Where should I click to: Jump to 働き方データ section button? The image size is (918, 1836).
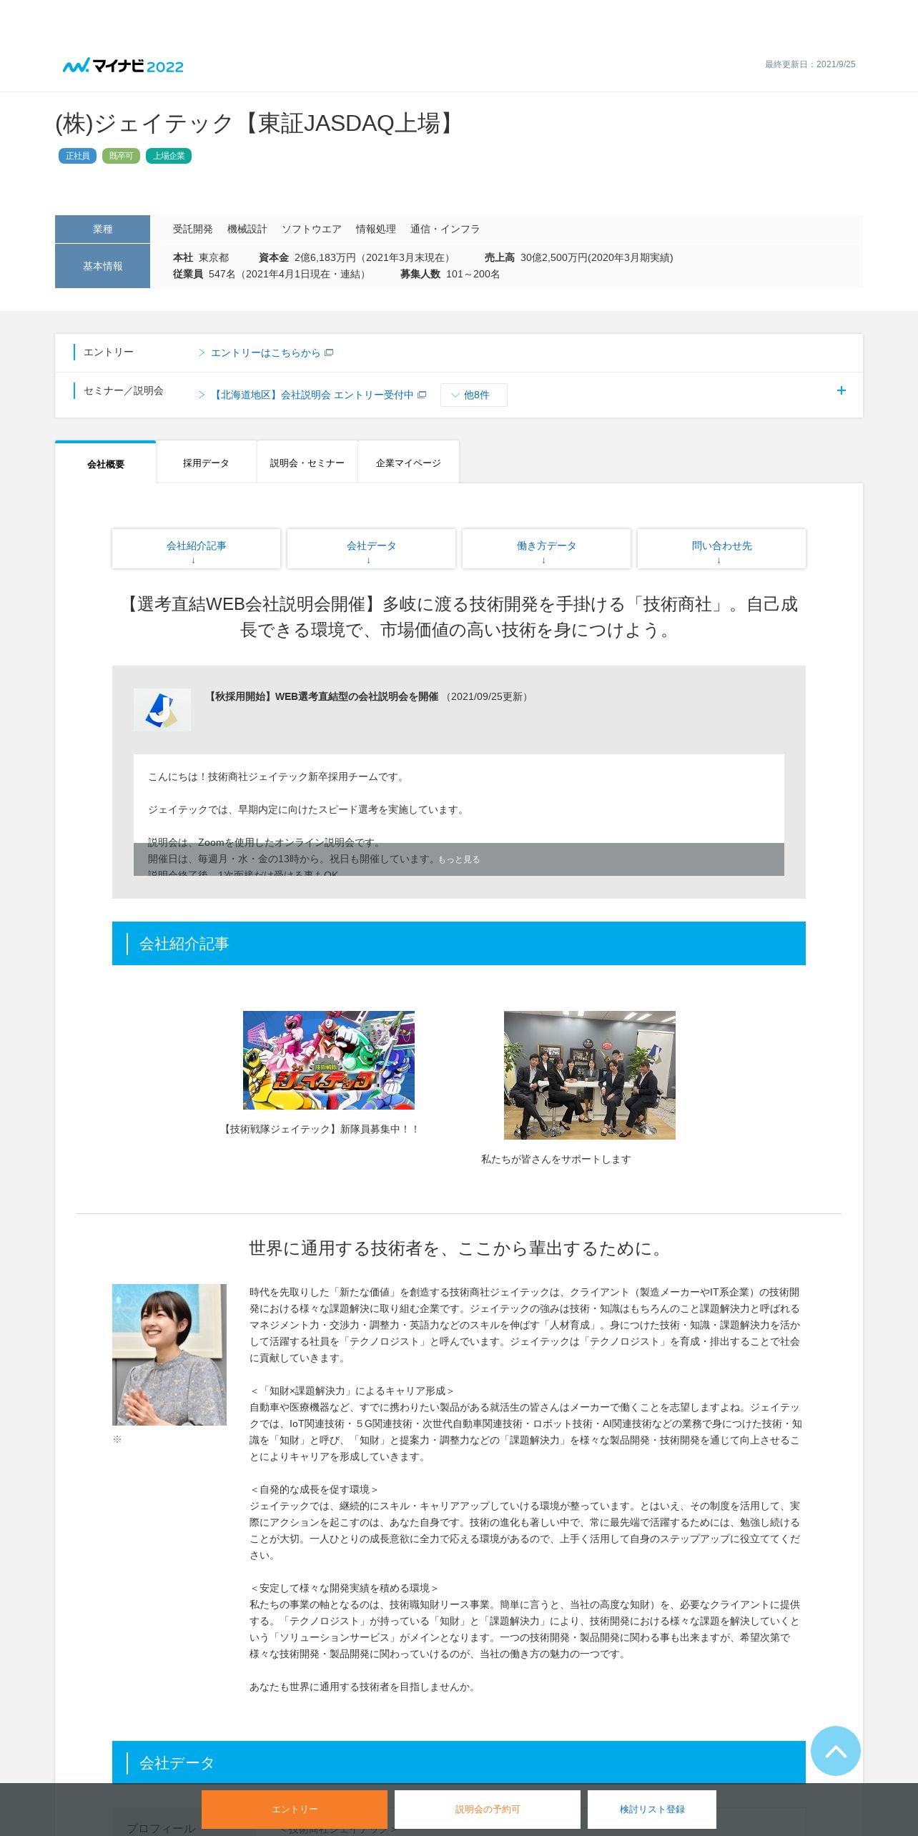546,549
